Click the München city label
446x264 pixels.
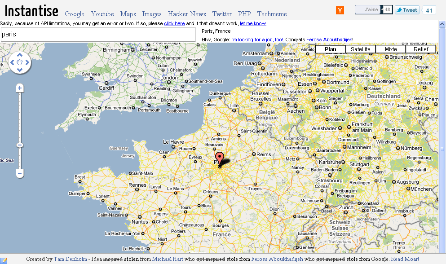point(421,189)
